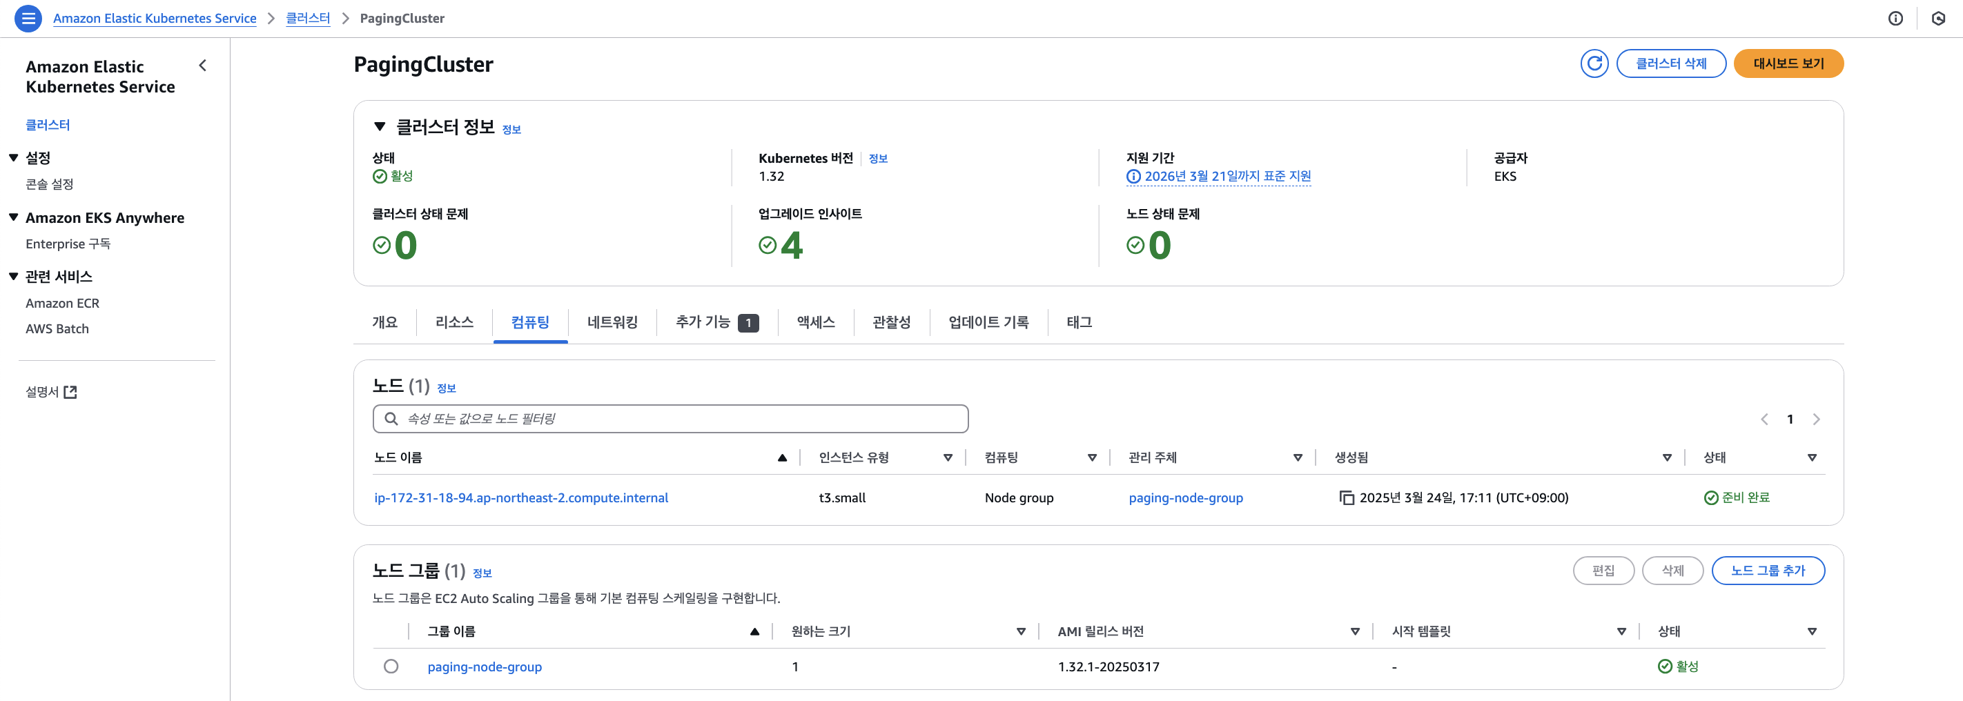Screen dimensions: 1963x701
Task: Select the paging-node-group radio button
Action: pyautogui.click(x=391, y=666)
